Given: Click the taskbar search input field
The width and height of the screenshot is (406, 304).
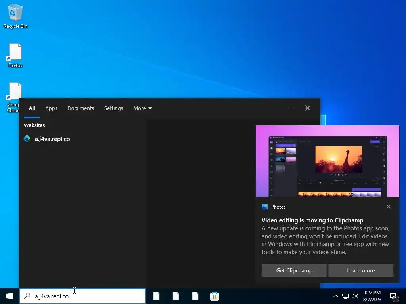Looking at the screenshot, I should click(82, 296).
